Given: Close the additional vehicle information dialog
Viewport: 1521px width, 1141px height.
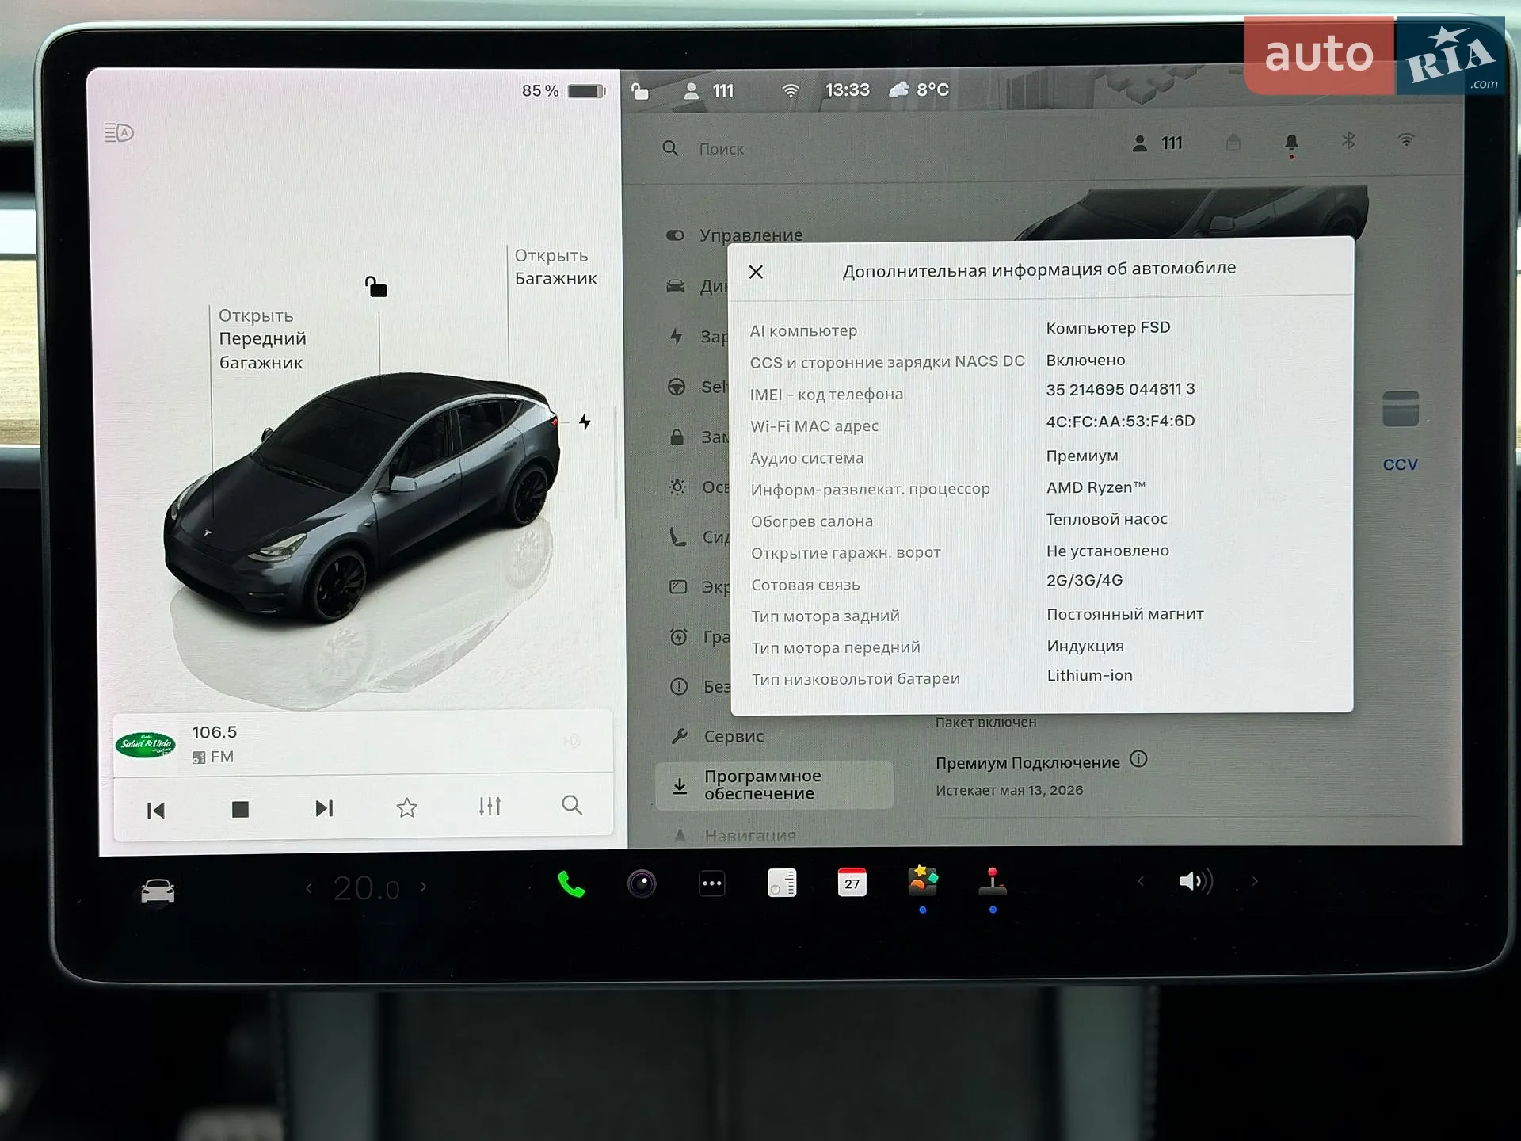Looking at the screenshot, I should coord(756,272).
